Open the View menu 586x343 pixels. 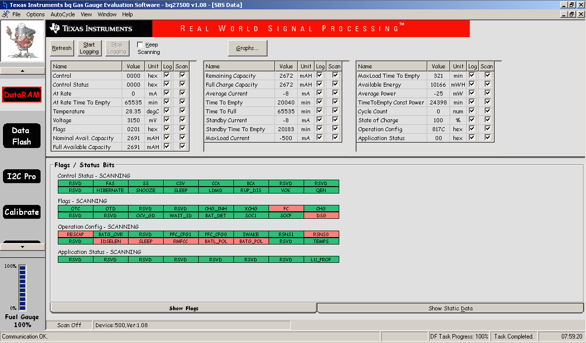(87, 14)
